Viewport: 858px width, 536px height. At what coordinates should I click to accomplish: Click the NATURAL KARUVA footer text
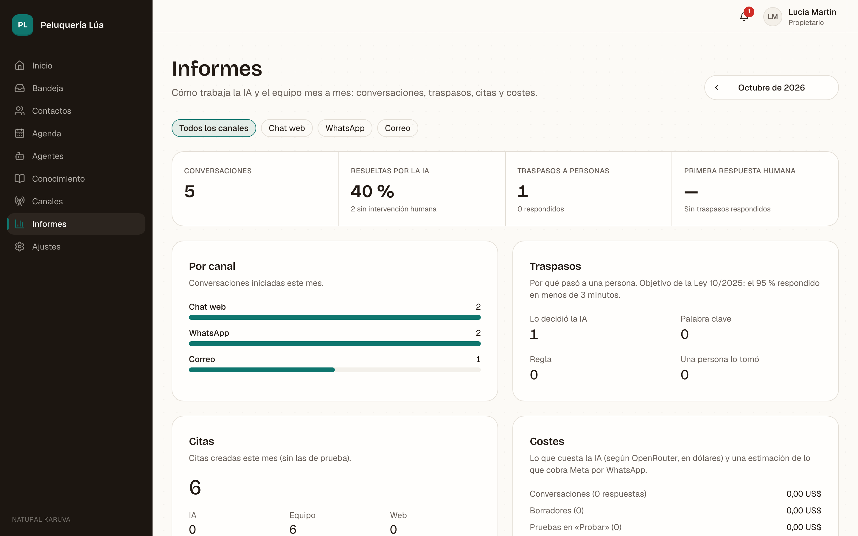41,519
